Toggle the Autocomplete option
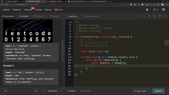169x95 pixels. pos(92,16)
